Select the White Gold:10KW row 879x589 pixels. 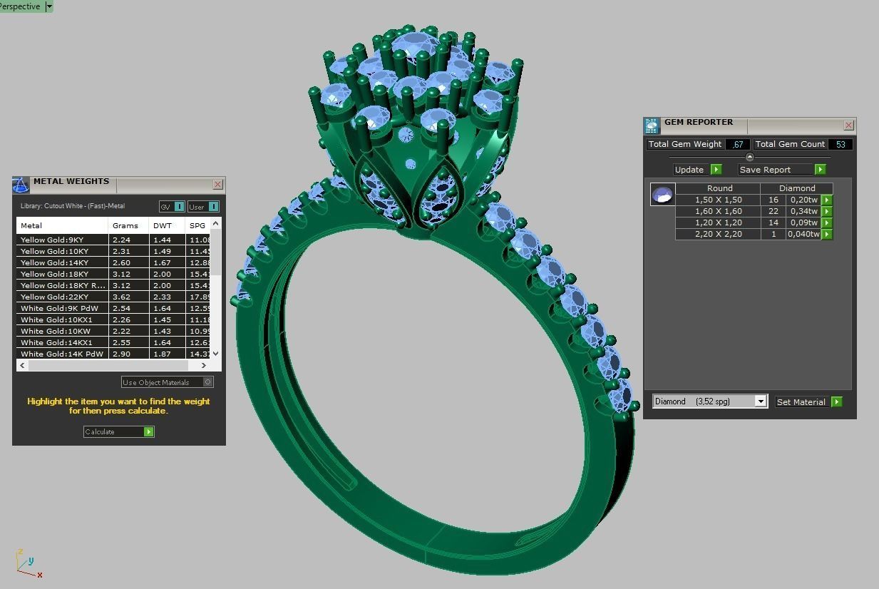point(114,331)
